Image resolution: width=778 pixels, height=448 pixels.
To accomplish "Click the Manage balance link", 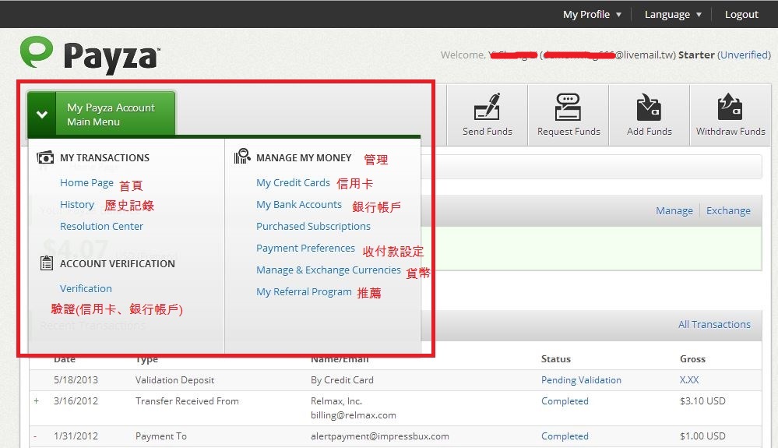I will tap(674, 210).
